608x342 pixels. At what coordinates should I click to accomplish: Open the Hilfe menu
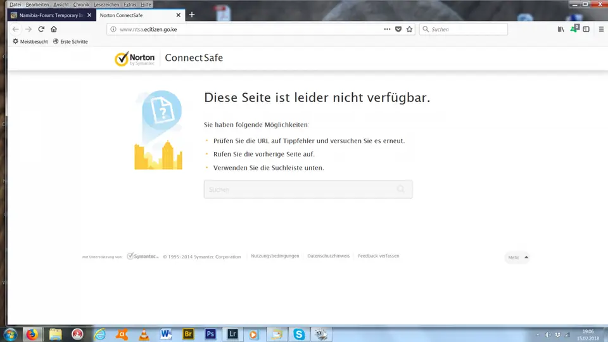(146, 4)
